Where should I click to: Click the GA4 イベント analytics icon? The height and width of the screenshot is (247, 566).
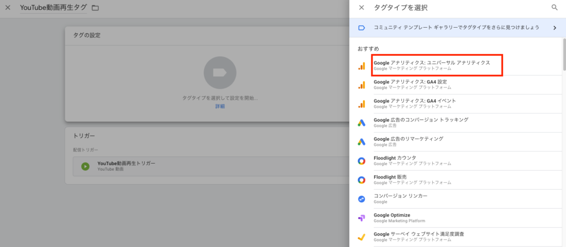(361, 104)
